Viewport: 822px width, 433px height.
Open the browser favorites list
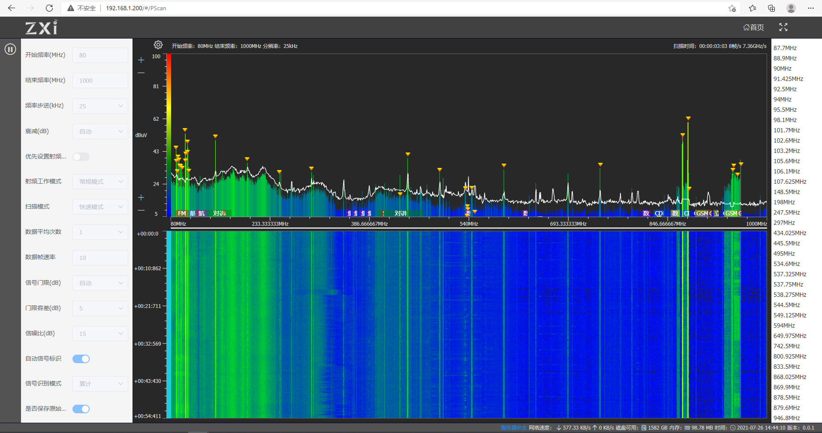pos(753,8)
